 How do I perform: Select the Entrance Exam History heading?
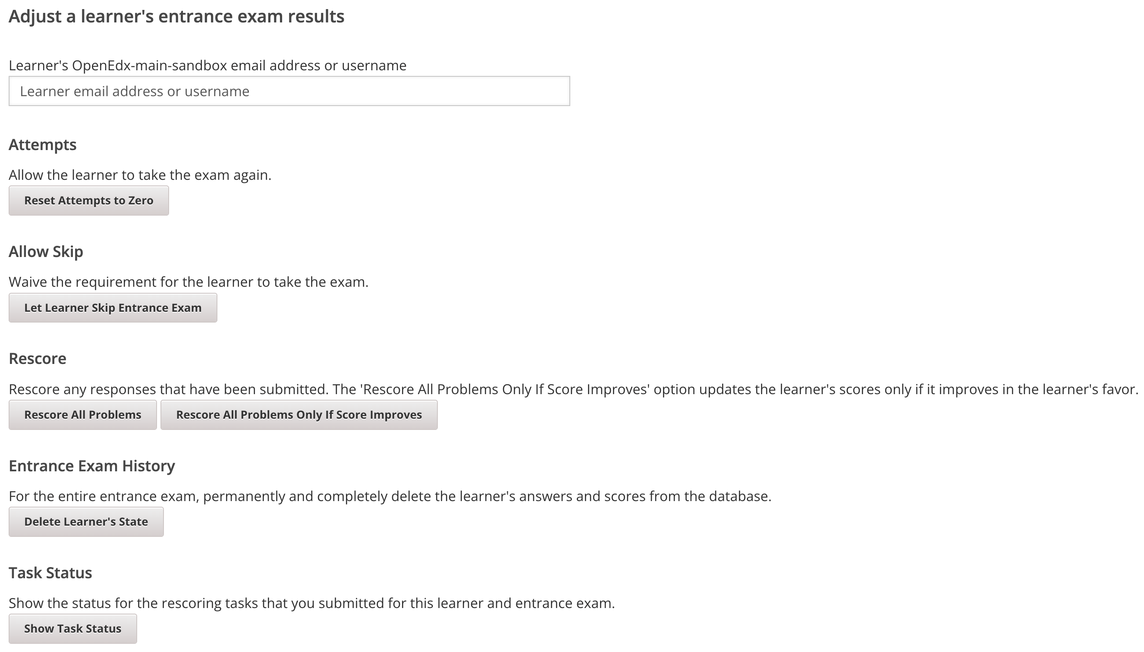(92, 466)
